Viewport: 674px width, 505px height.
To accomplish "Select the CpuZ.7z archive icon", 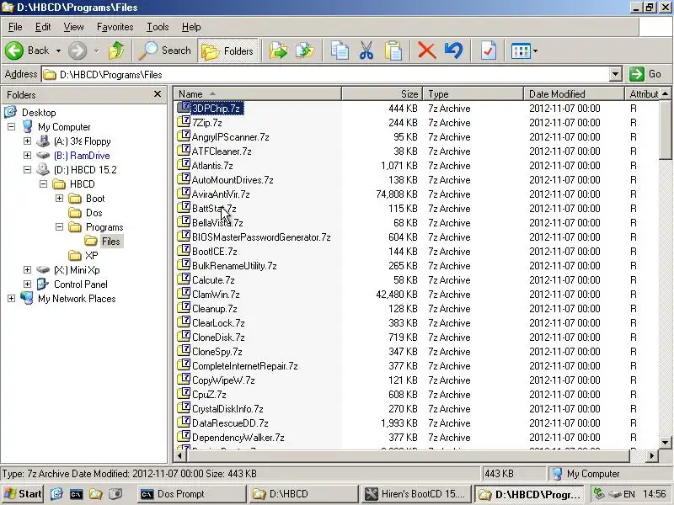I will (184, 394).
